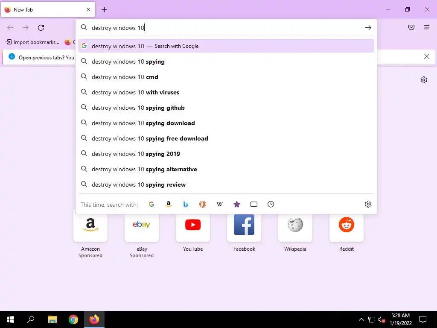Search open tabs using the tab icon
Screen dimensions: 437x328
[x=254, y=204]
